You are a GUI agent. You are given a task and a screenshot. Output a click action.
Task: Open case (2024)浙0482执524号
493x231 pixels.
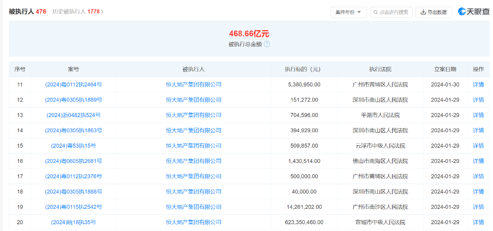[73, 115]
